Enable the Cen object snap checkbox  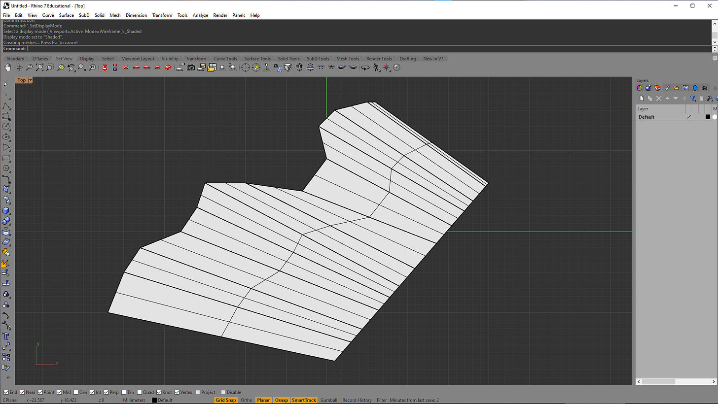click(75, 392)
